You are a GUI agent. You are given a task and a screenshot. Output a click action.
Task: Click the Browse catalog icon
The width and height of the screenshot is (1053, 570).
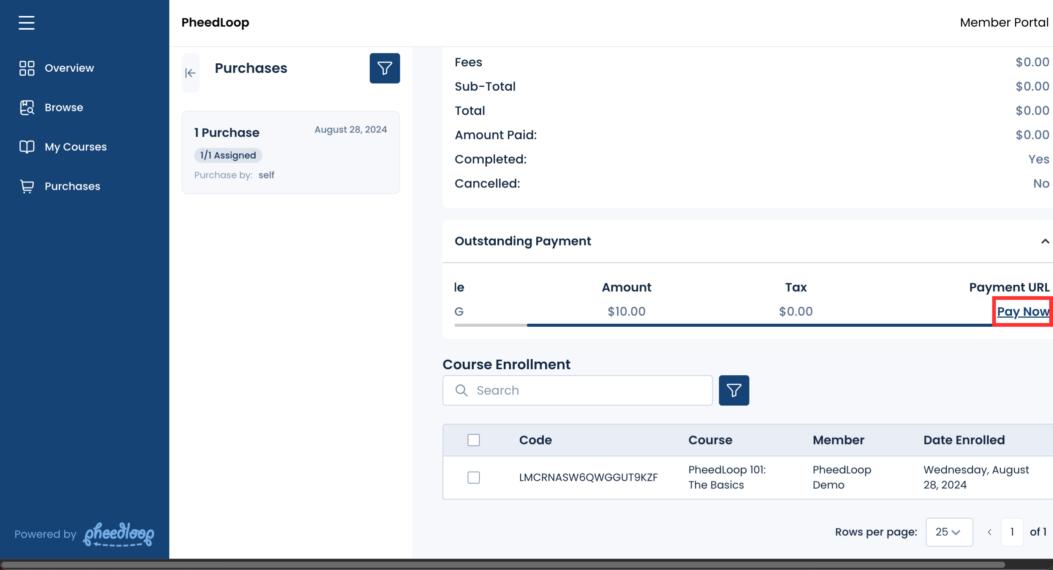tap(27, 107)
